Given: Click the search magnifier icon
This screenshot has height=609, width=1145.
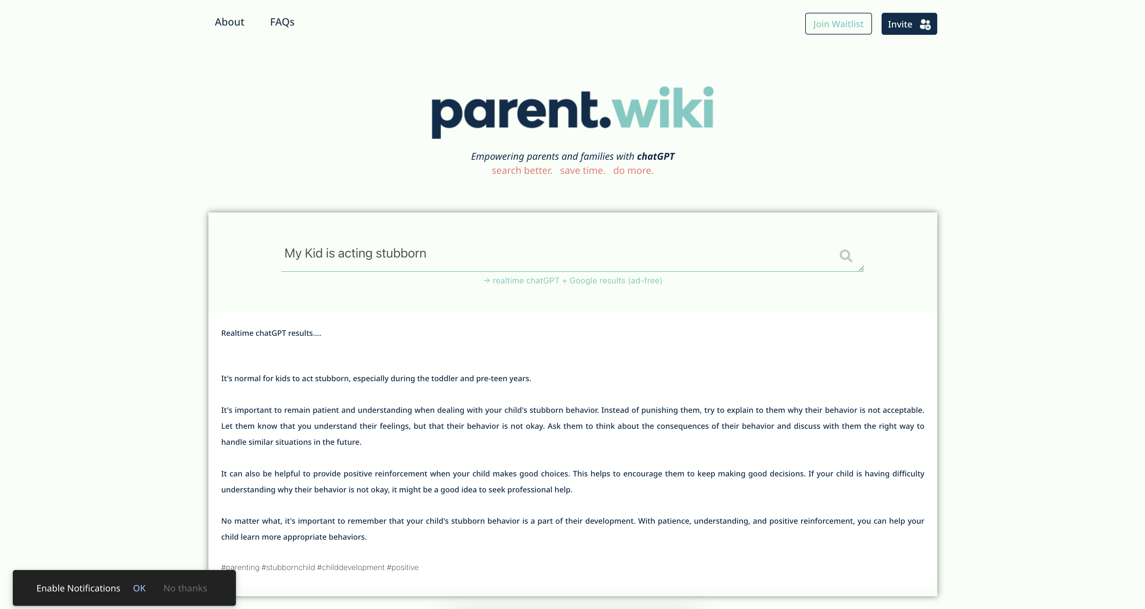Looking at the screenshot, I should [x=846, y=256].
